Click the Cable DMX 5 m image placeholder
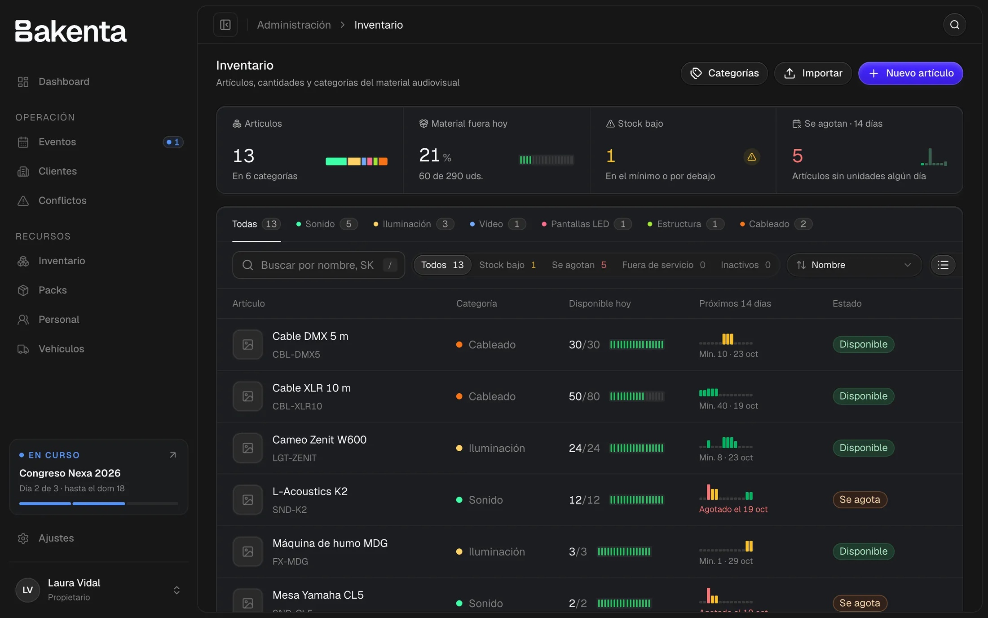 (x=247, y=345)
